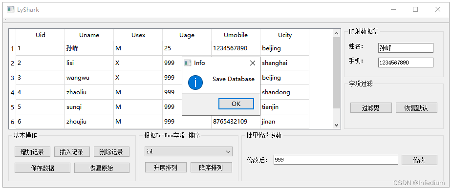Open the id sort field combo box

189,151
